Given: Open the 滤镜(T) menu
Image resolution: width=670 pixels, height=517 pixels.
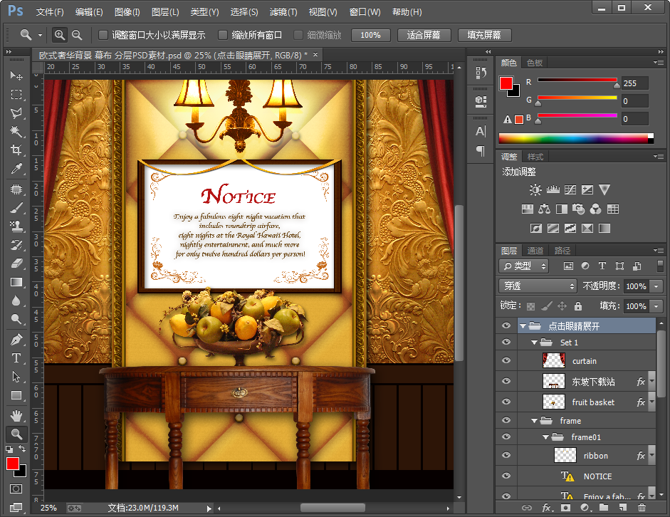Looking at the screenshot, I should click(x=283, y=12).
